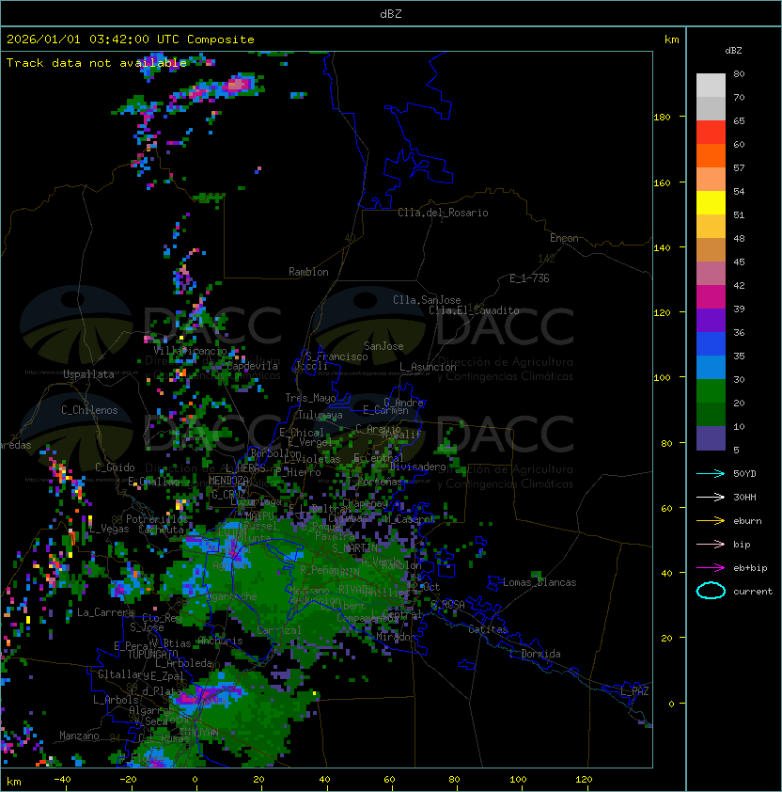Click the Tulumaya label
This screenshot has height=792, width=782.
click(321, 415)
